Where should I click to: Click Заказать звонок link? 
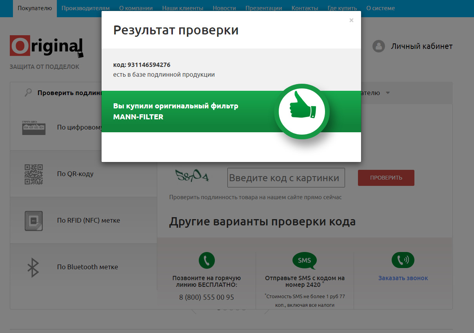pos(403,278)
